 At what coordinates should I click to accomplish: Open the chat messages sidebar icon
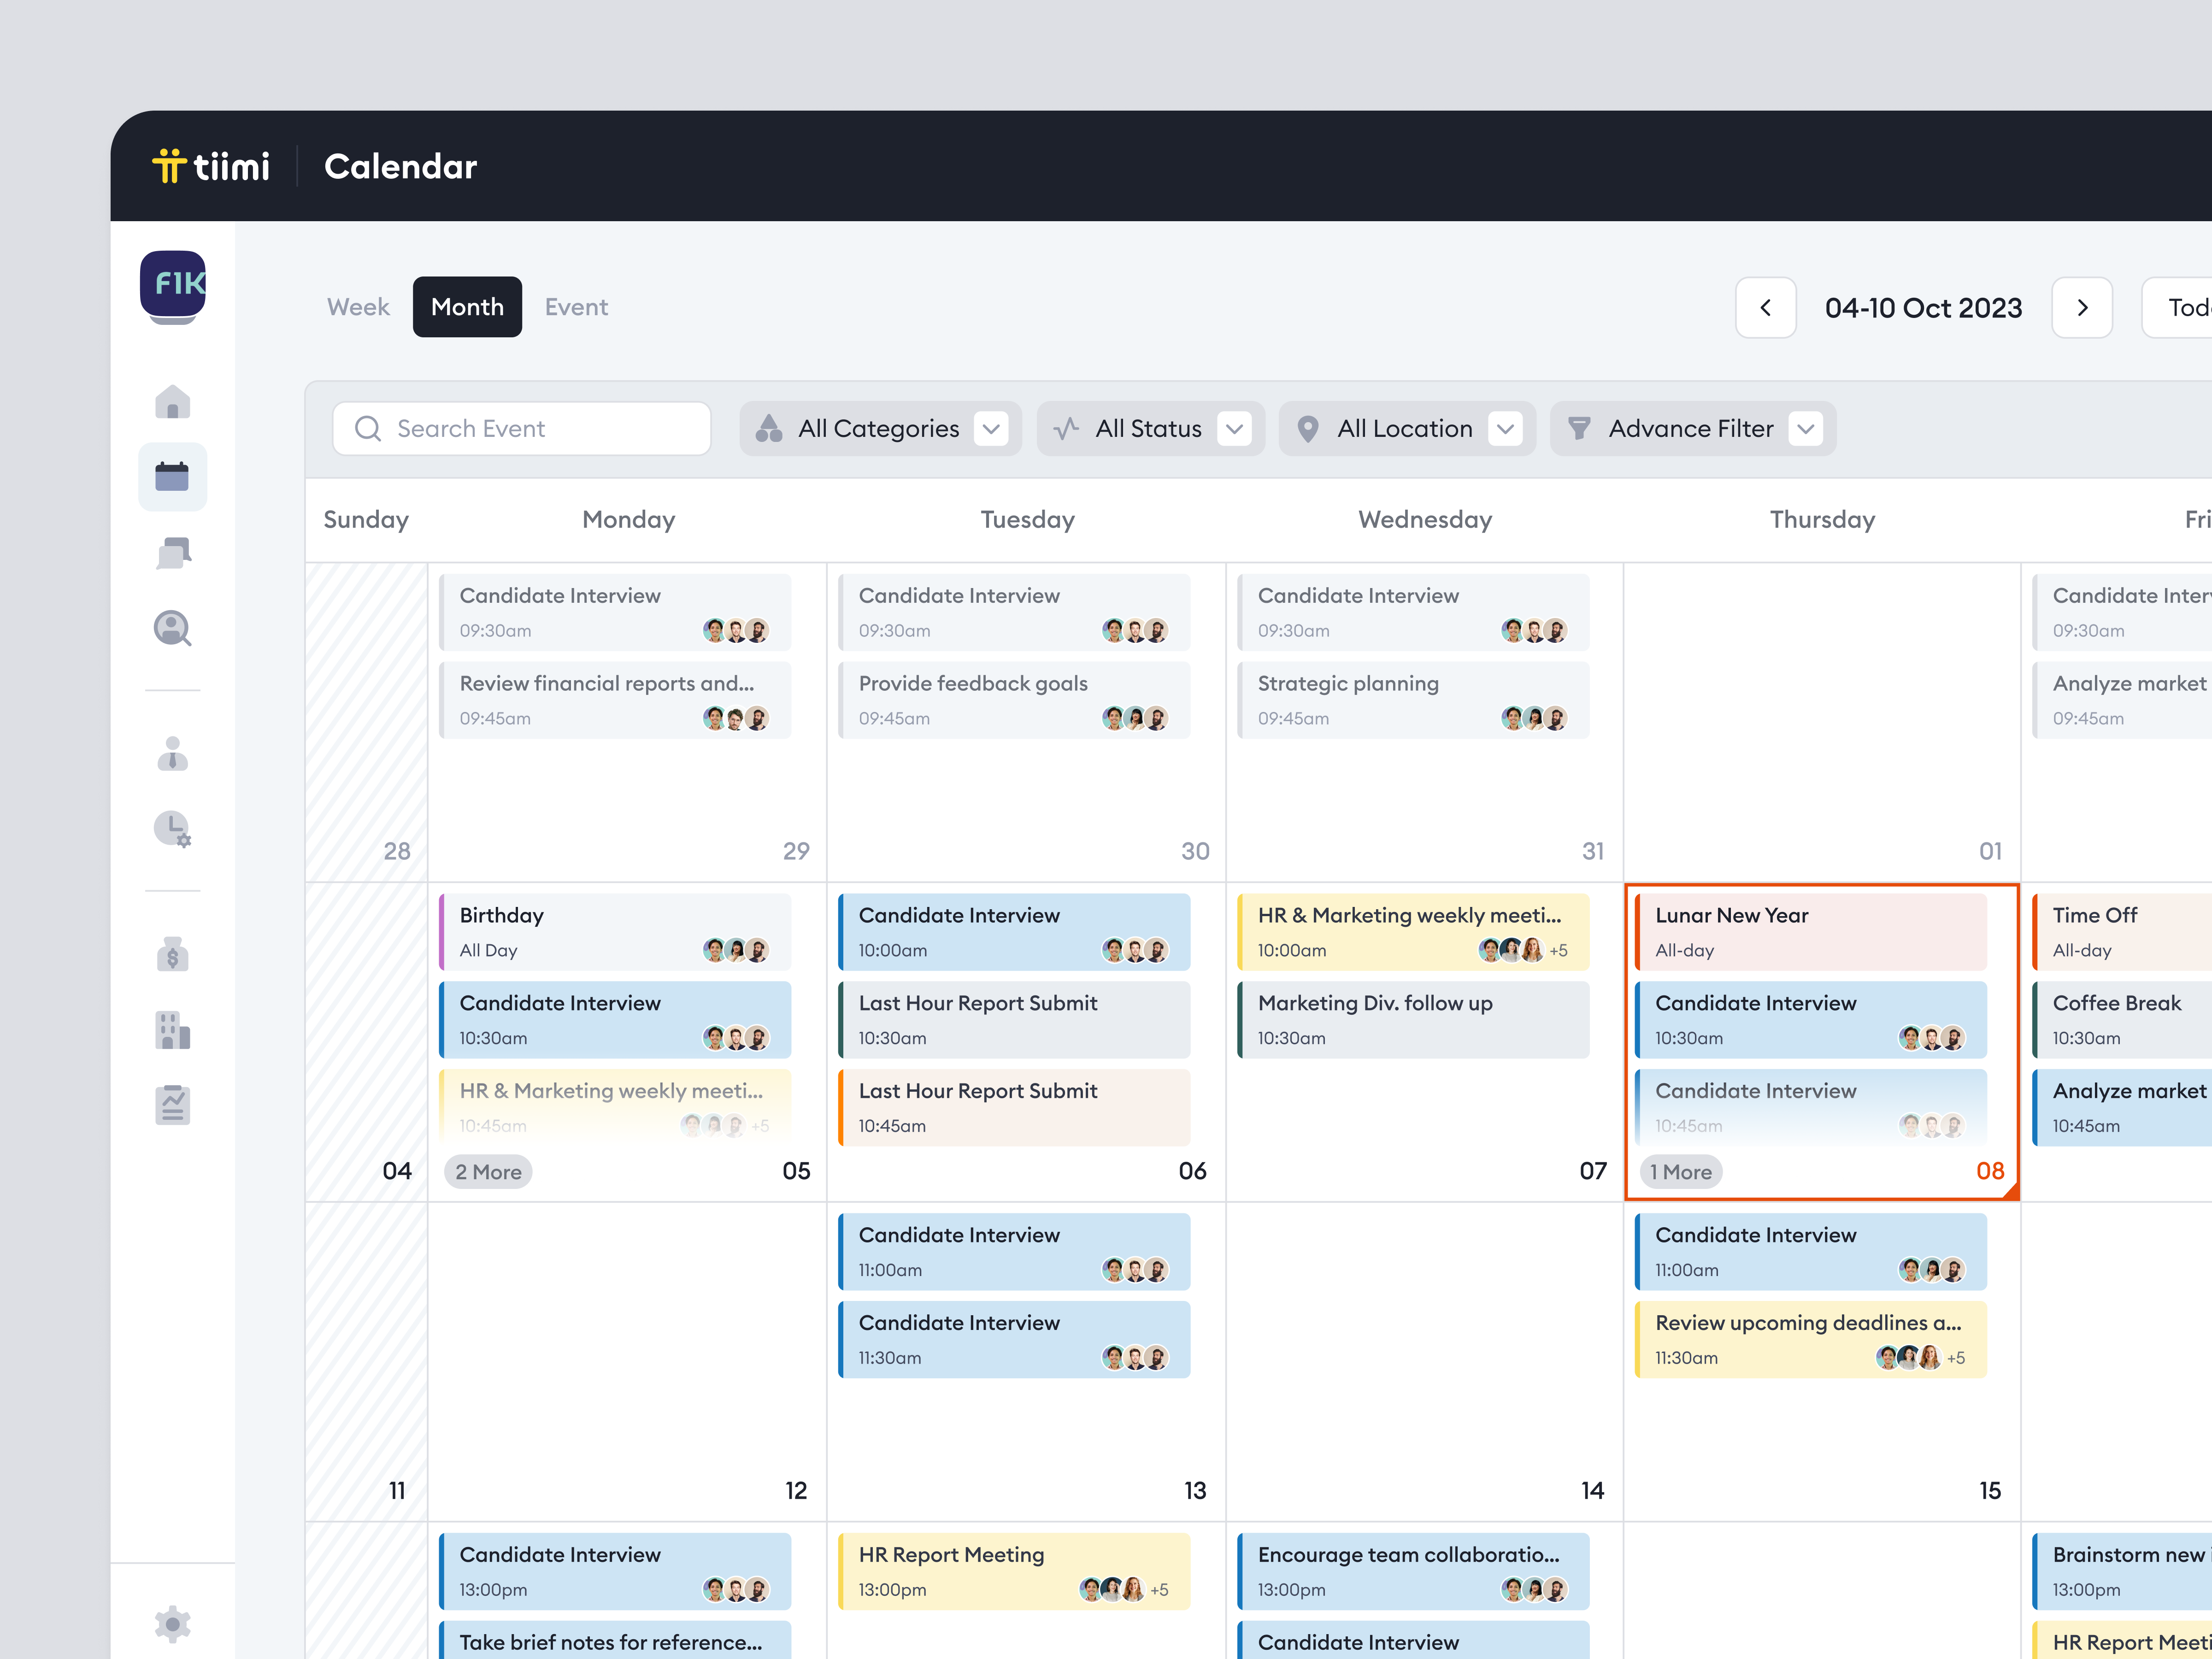(x=172, y=553)
